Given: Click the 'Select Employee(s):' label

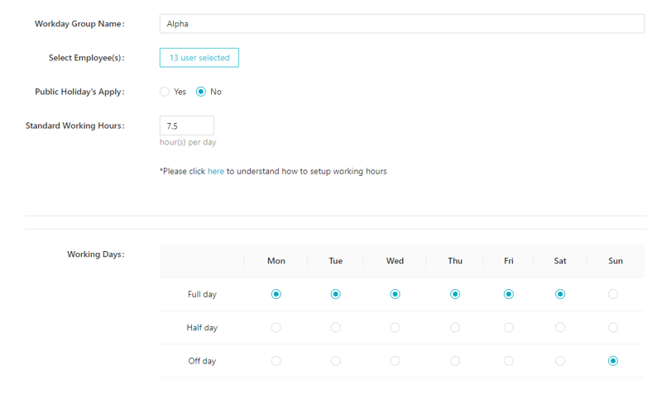Looking at the screenshot, I should pos(87,58).
